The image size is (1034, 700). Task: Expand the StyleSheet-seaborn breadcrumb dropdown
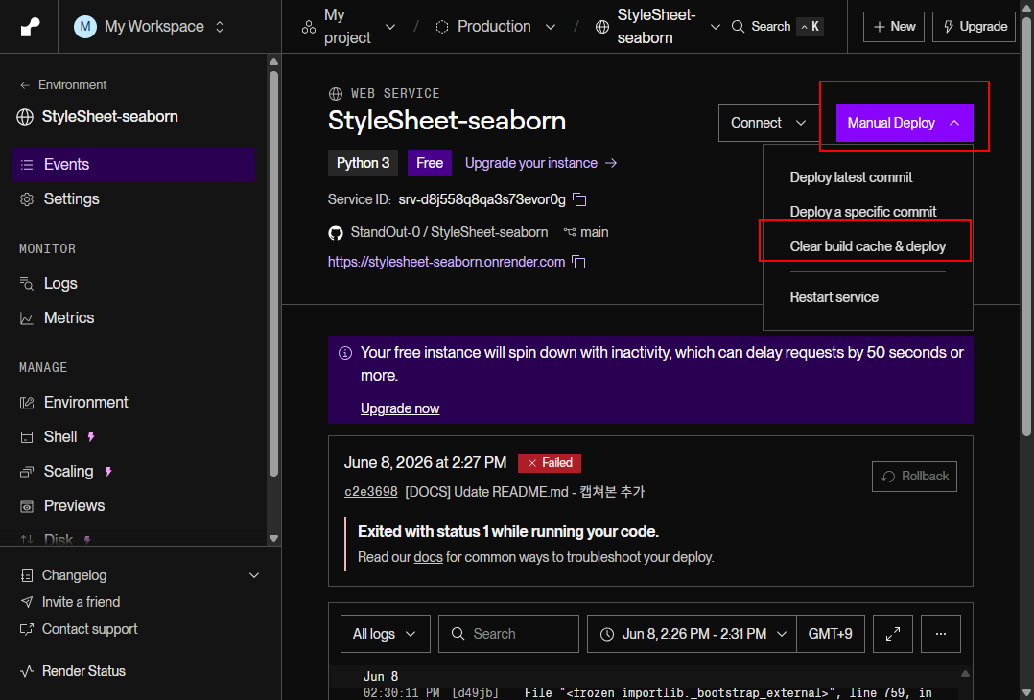pos(716,27)
